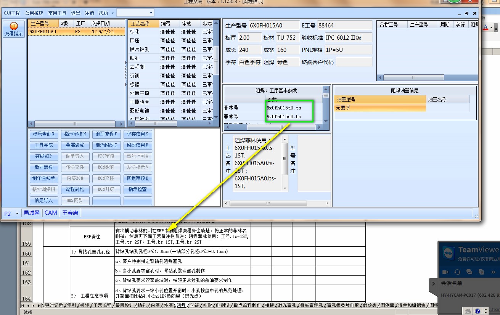The width and height of the screenshot is (500, 315).
Task: Click 编写流程 button
Action: pyautogui.click(x=106, y=134)
